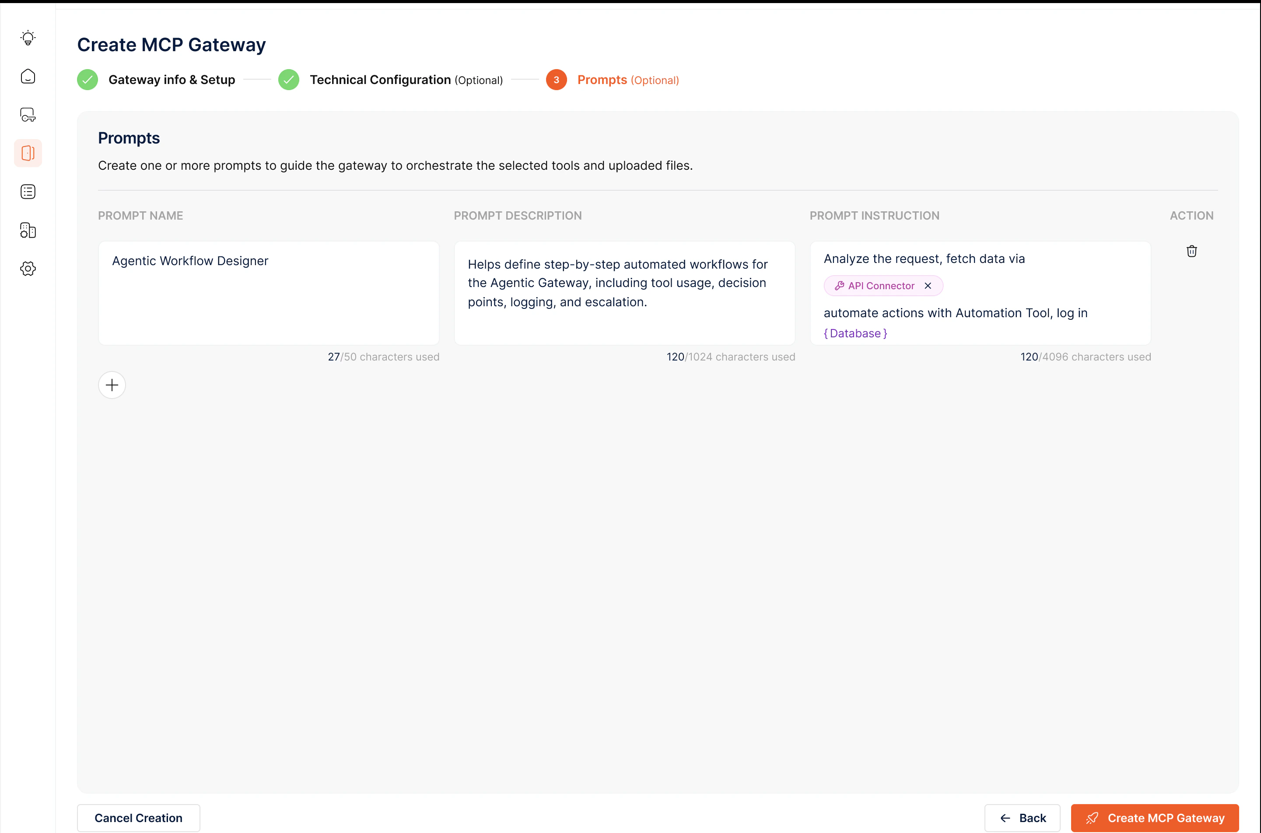This screenshot has width=1261, height=833.
Task: Open the chat key sidebar icon
Action: point(28,115)
